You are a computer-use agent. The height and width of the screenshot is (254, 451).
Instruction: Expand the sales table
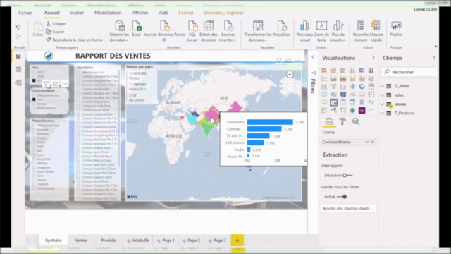pos(383,95)
